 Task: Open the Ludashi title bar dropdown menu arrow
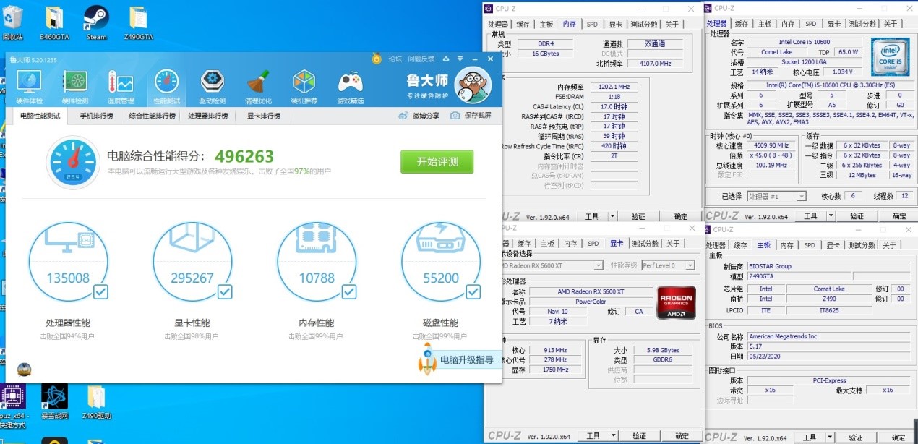pos(460,59)
